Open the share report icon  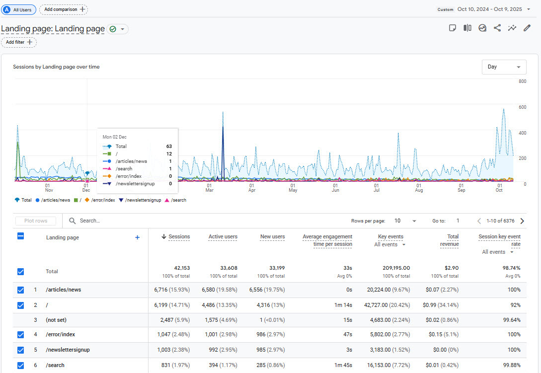(497, 28)
